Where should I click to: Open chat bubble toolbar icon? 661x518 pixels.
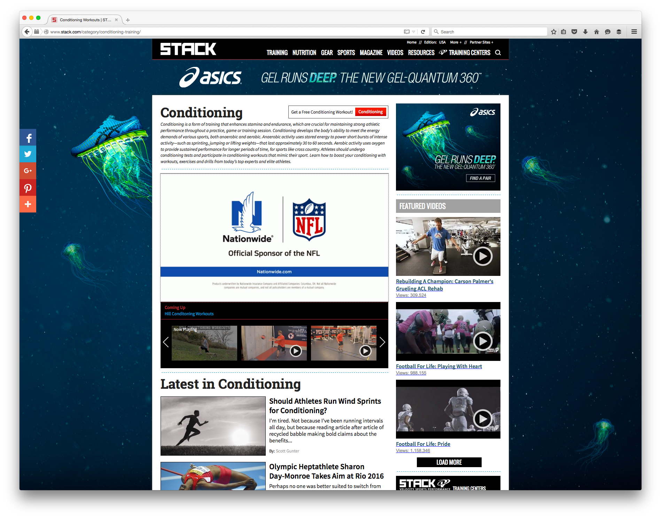[608, 32]
